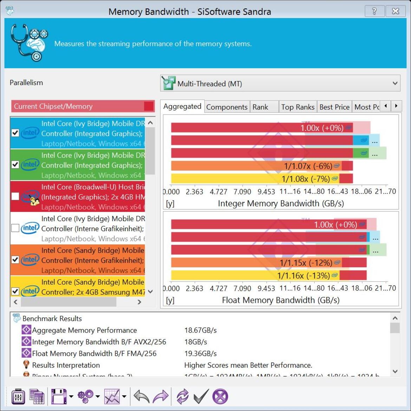Open the gears settings icon

click(x=85, y=396)
